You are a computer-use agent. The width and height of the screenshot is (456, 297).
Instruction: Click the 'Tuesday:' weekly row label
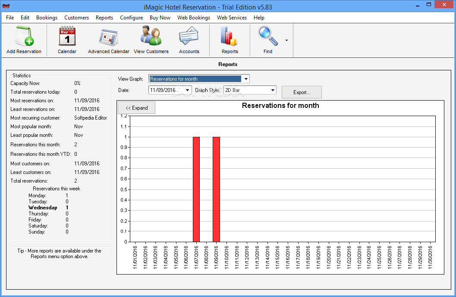(x=38, y=202)
